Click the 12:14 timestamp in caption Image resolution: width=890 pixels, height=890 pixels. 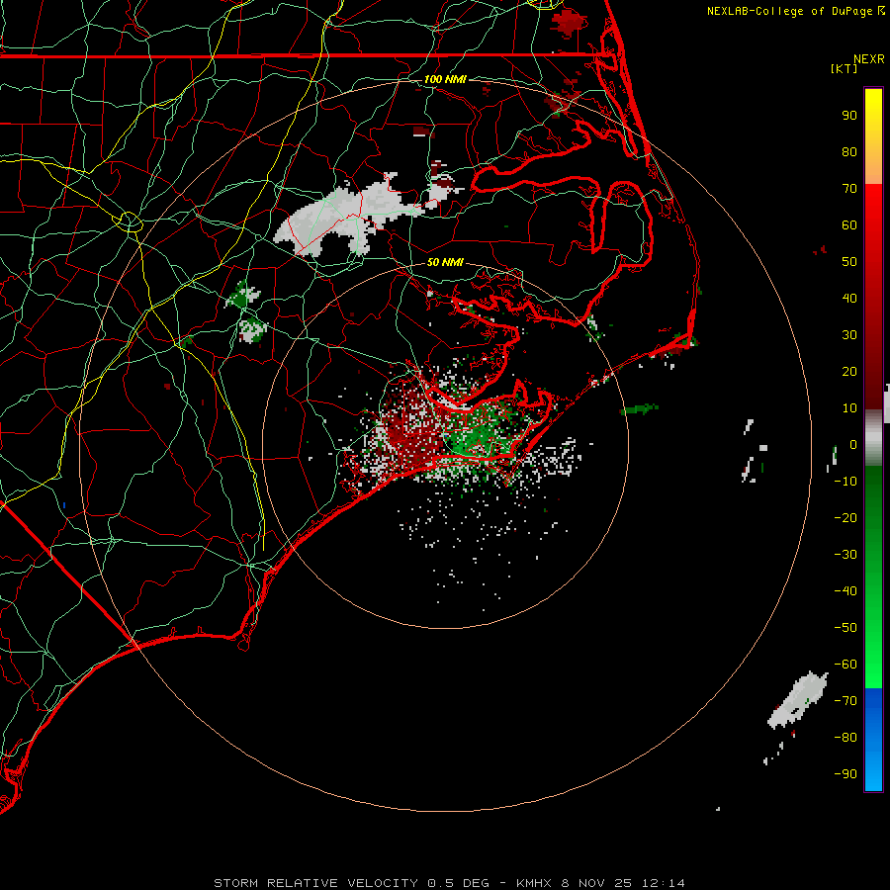pyautogui.click(x=663, y=883)
